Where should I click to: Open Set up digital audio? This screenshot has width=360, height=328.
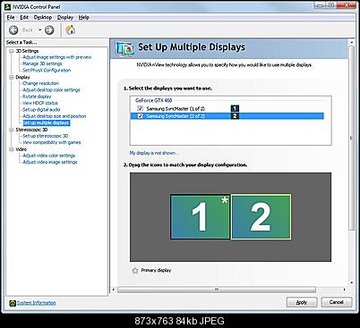click(41, 110)
